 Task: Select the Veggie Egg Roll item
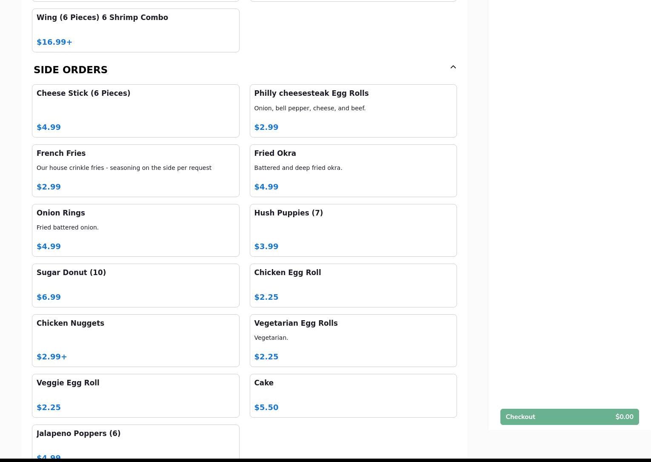click(135, 396)
